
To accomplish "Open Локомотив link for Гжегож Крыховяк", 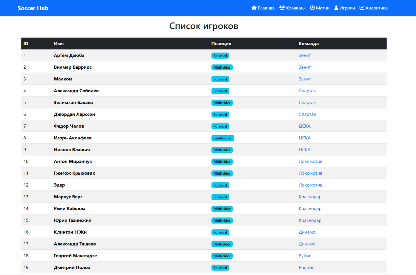I will [x=311, y=173].
